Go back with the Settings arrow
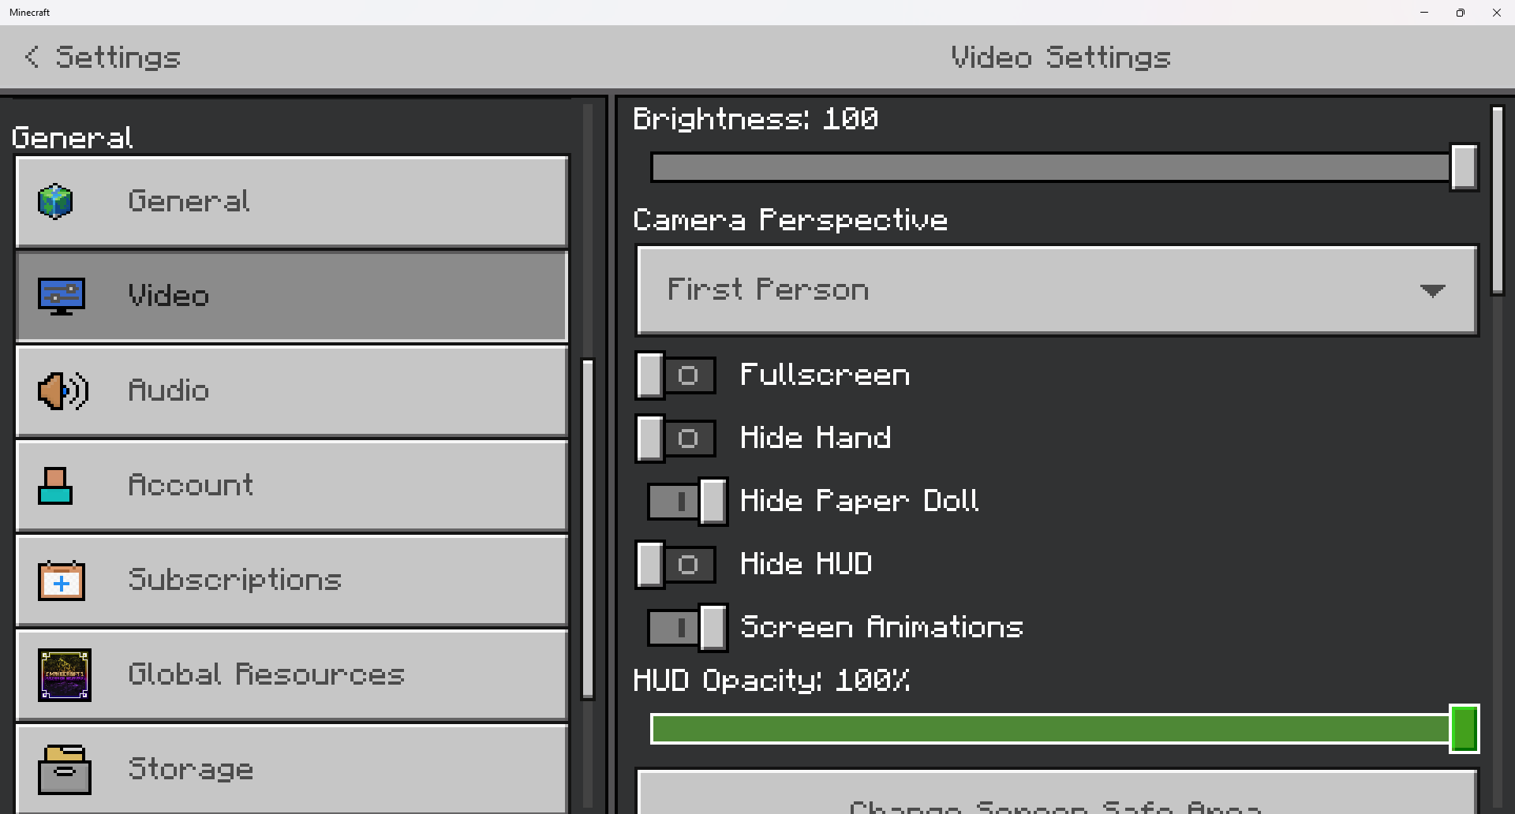 (32, 57)
